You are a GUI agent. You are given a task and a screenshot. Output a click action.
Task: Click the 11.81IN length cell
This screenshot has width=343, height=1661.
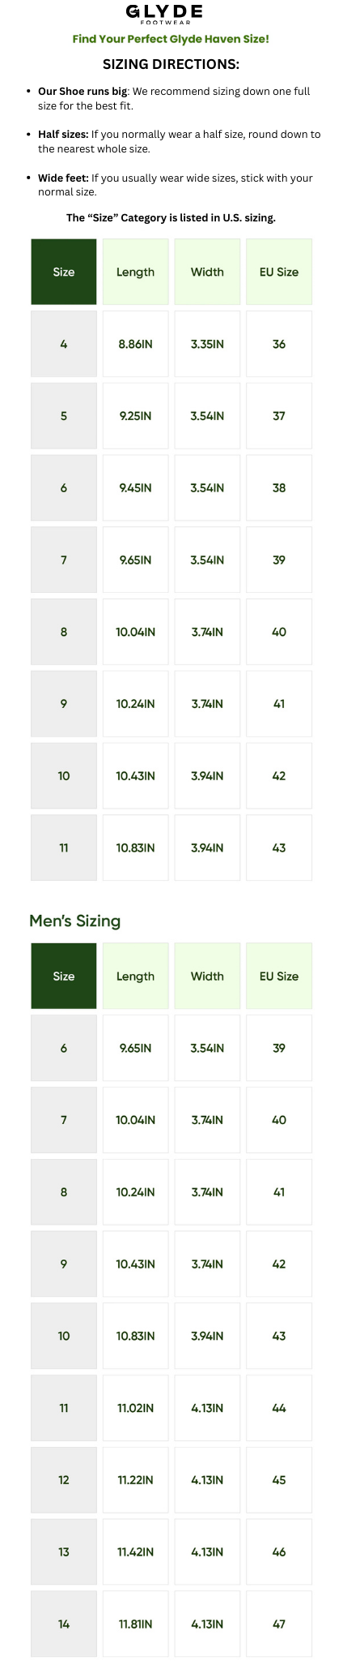(x=135, y=1625)
